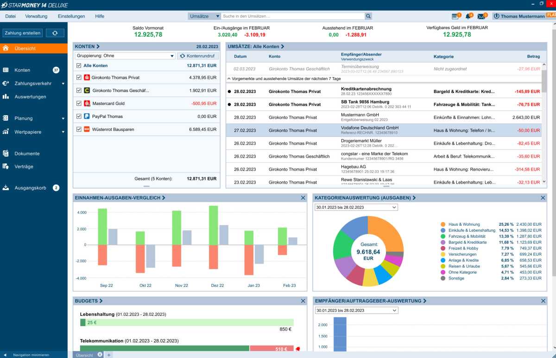Open the Kategorienauswertung date range dropdown
556x358 pixels.
tap(356, 208)
